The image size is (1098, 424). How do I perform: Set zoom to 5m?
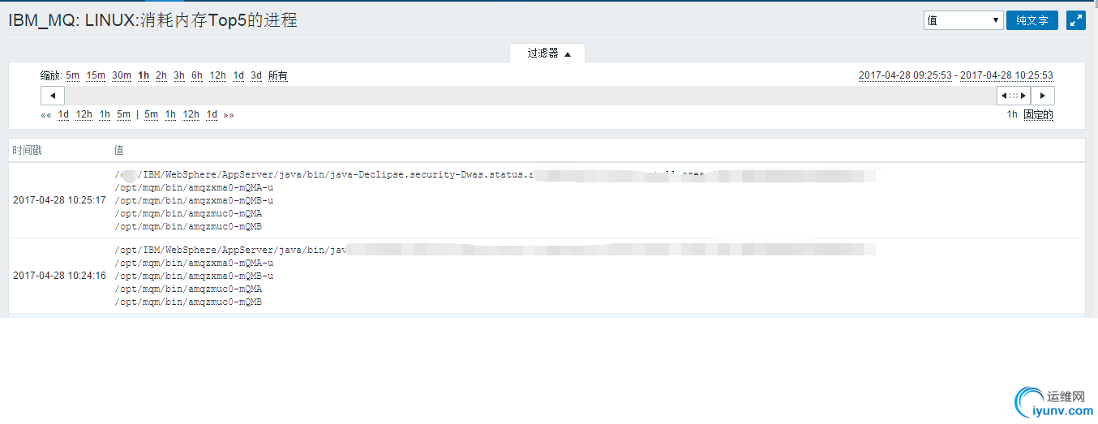73,75
